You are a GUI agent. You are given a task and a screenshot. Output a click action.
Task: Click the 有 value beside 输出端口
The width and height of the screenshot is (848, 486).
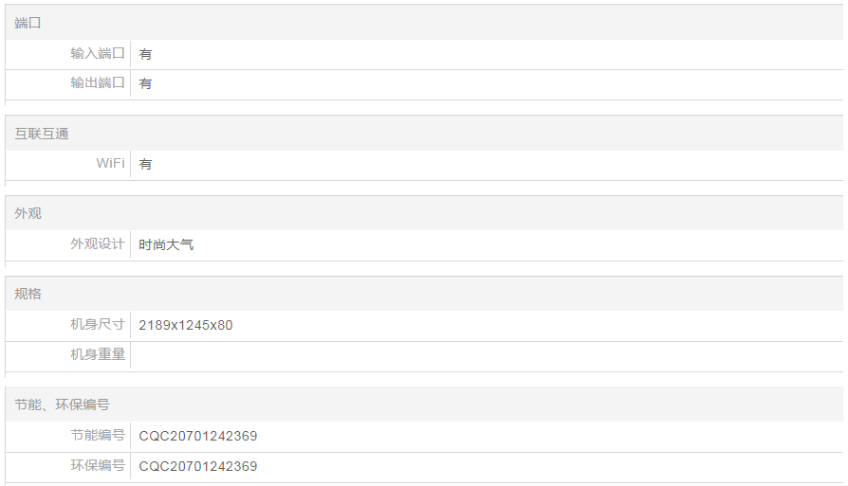click(145, 83)
